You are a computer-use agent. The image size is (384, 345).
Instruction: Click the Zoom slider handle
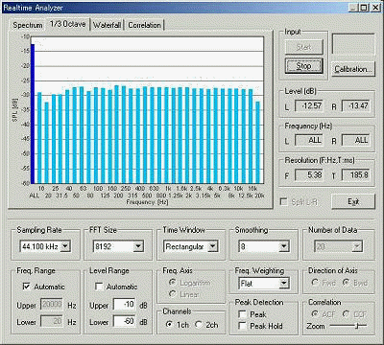[x=356, y=326]
